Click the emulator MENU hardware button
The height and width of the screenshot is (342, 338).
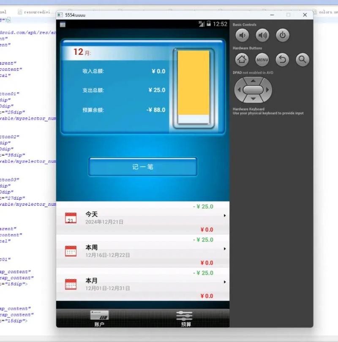pos(262,60)
